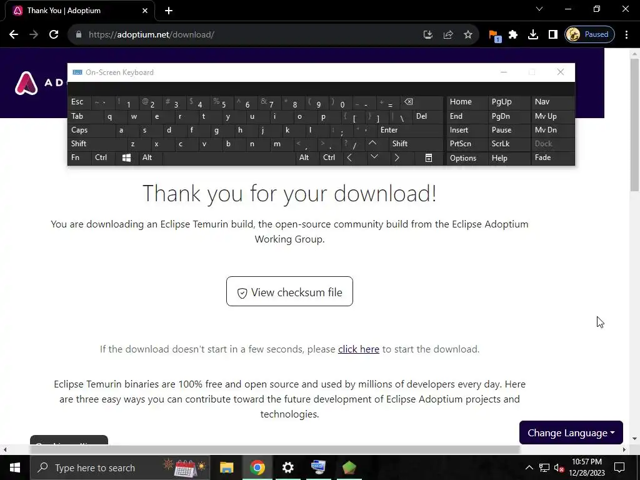Screen dimensions: 640x480
Task: Open the orange flag extension icon
Action: coord(494,36)
